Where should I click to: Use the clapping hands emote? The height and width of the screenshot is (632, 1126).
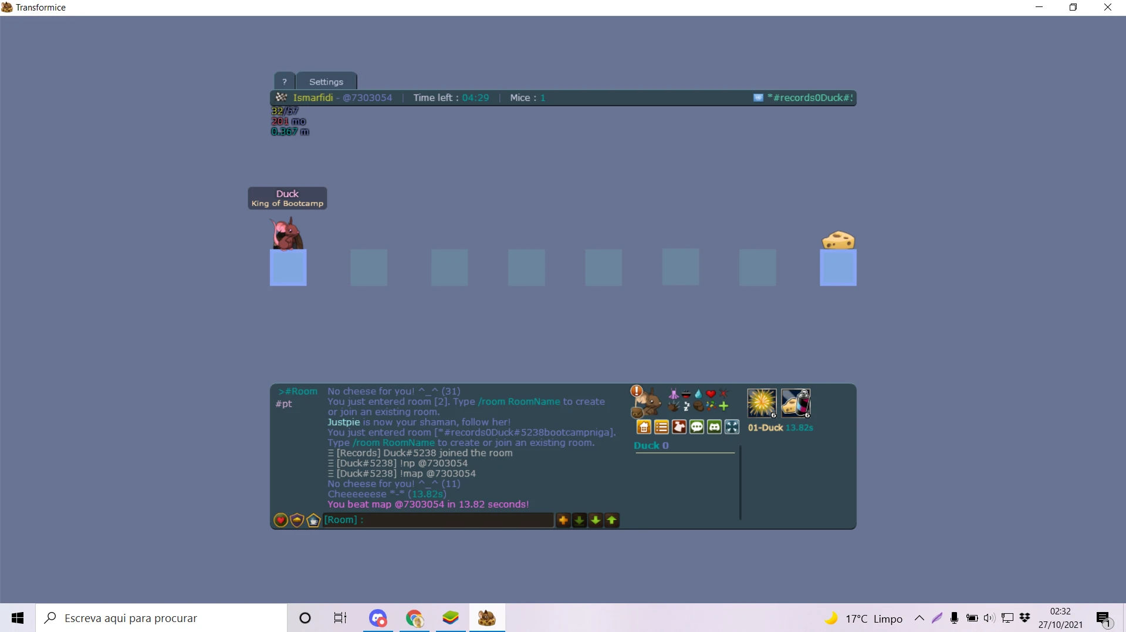click(x=674, y=406)
